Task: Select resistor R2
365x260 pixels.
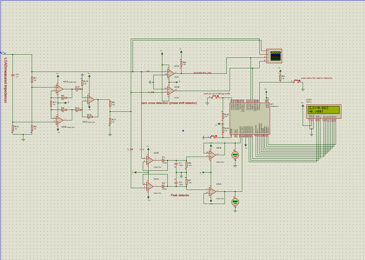Action: click(x=32, y=128)
